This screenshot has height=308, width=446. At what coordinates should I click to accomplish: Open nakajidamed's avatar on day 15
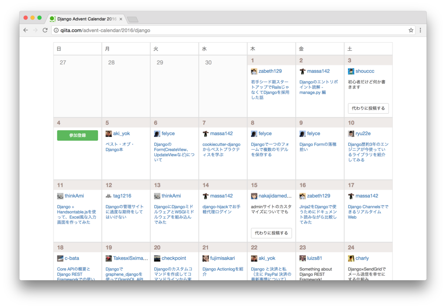pyautogui.click(x=254, y=196)
